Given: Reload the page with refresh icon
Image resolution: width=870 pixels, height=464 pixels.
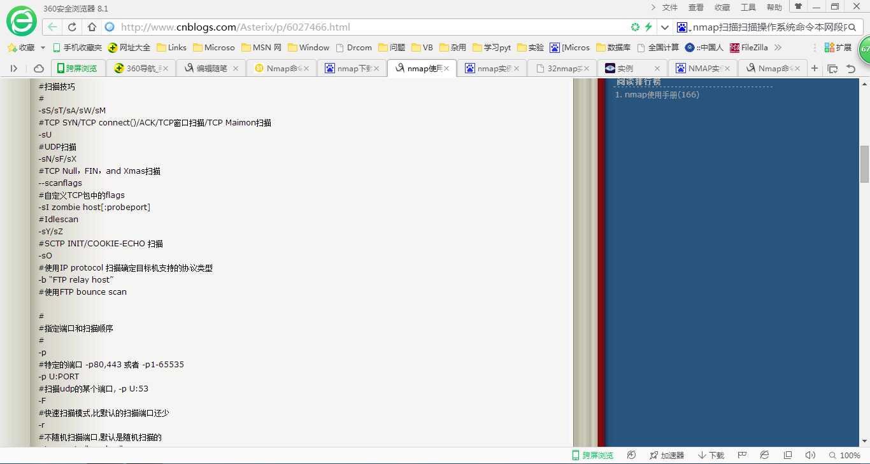Looking at the screenshot, I should pos(72,27).
